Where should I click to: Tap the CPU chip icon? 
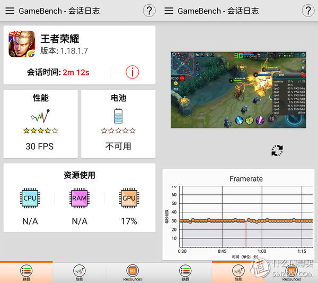point(30,198)
